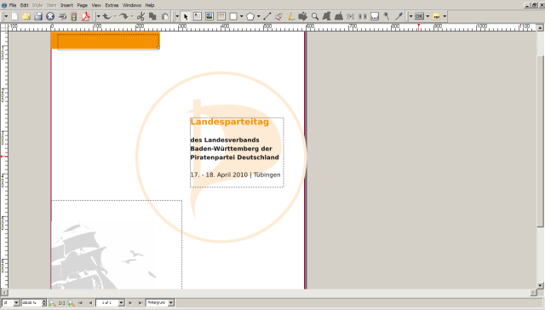
Task: Save the document with floppy icon
Action: [38, 16]
